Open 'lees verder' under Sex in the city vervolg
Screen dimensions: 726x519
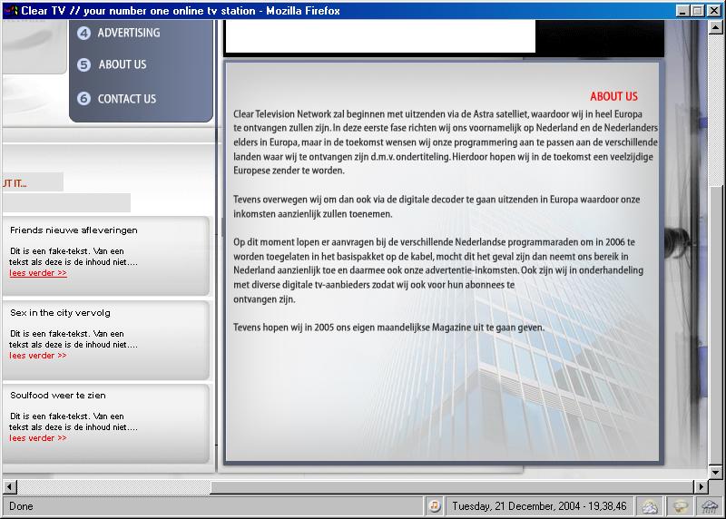tap(38, 355)
